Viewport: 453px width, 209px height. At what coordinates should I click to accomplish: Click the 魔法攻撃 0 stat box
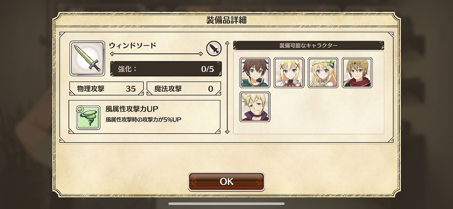click(184, 89)
